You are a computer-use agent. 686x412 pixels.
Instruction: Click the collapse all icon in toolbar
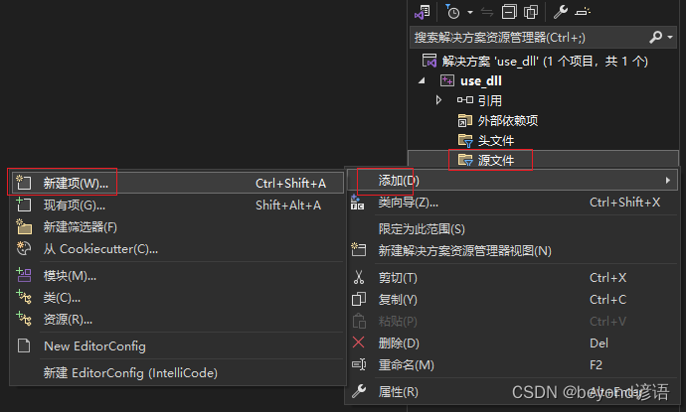(x=509, y=12)
